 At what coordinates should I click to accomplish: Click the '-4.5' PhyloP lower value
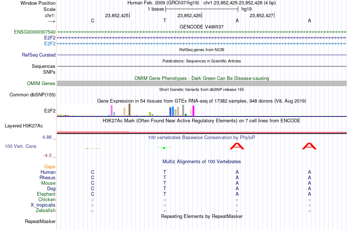47,156
